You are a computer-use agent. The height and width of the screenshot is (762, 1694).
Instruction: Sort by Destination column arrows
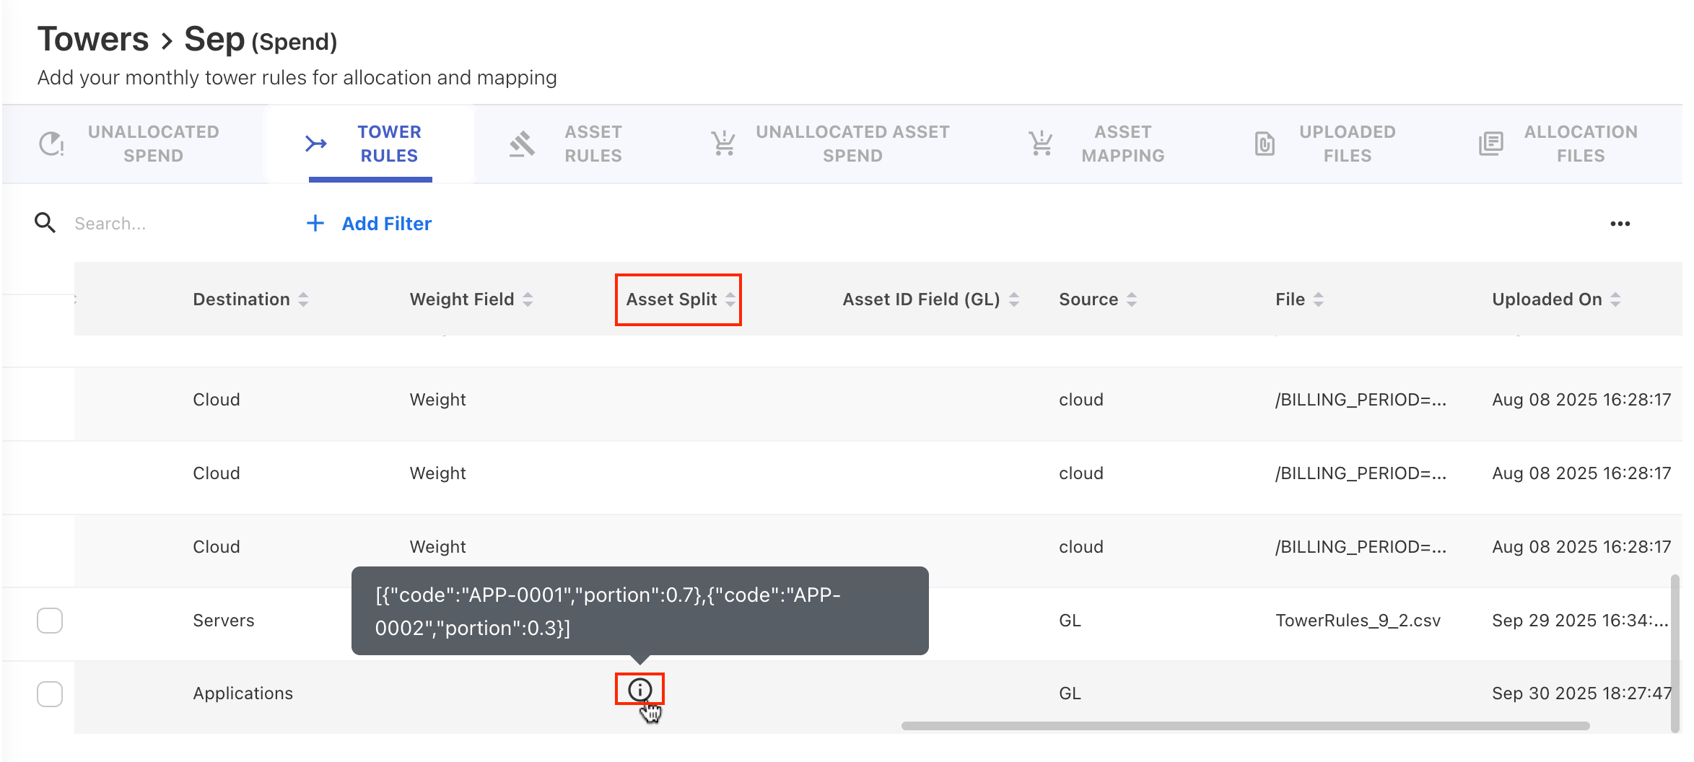click(x=303, y=299)
